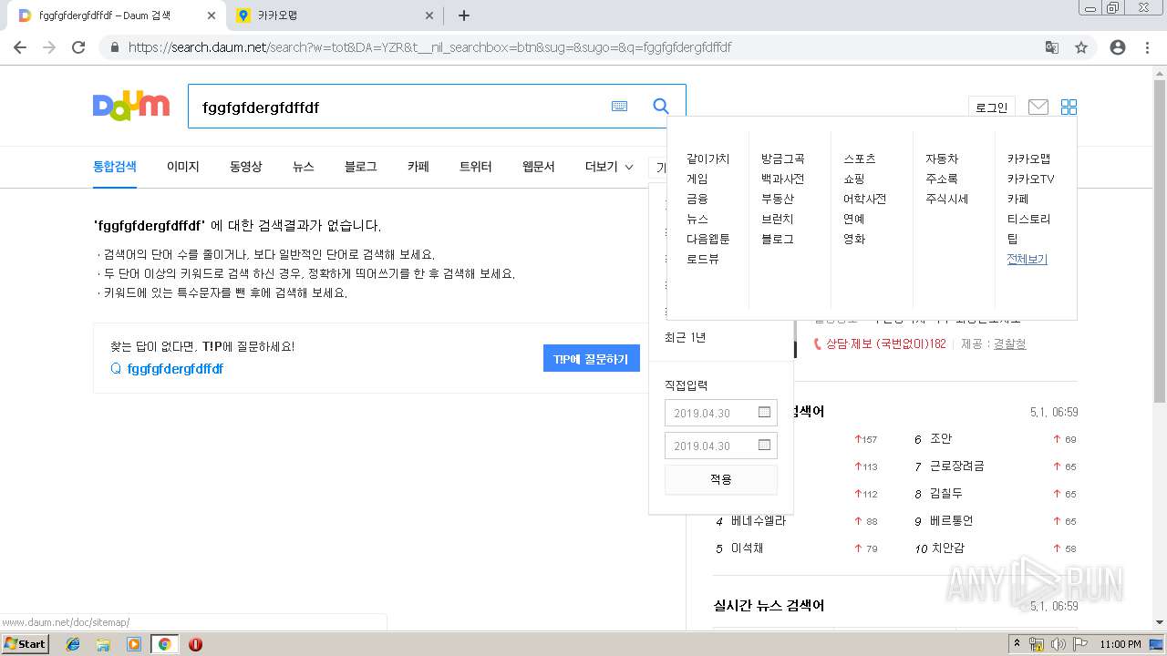1167x656 pixels.
Task: Click the TIP에 질문하기 button
Action: (591, 359)
